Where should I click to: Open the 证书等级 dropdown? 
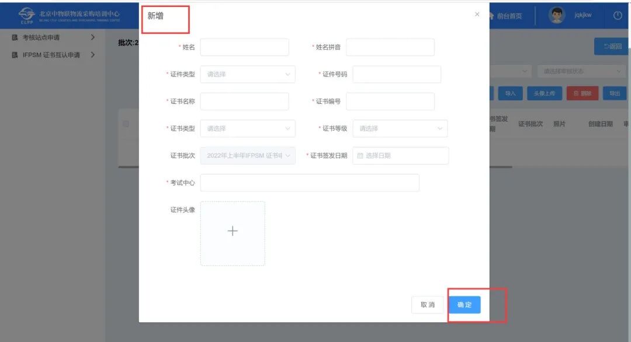click(400, 128)
